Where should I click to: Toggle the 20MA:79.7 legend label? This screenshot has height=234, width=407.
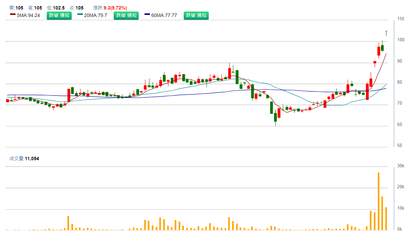coord(96,15)
